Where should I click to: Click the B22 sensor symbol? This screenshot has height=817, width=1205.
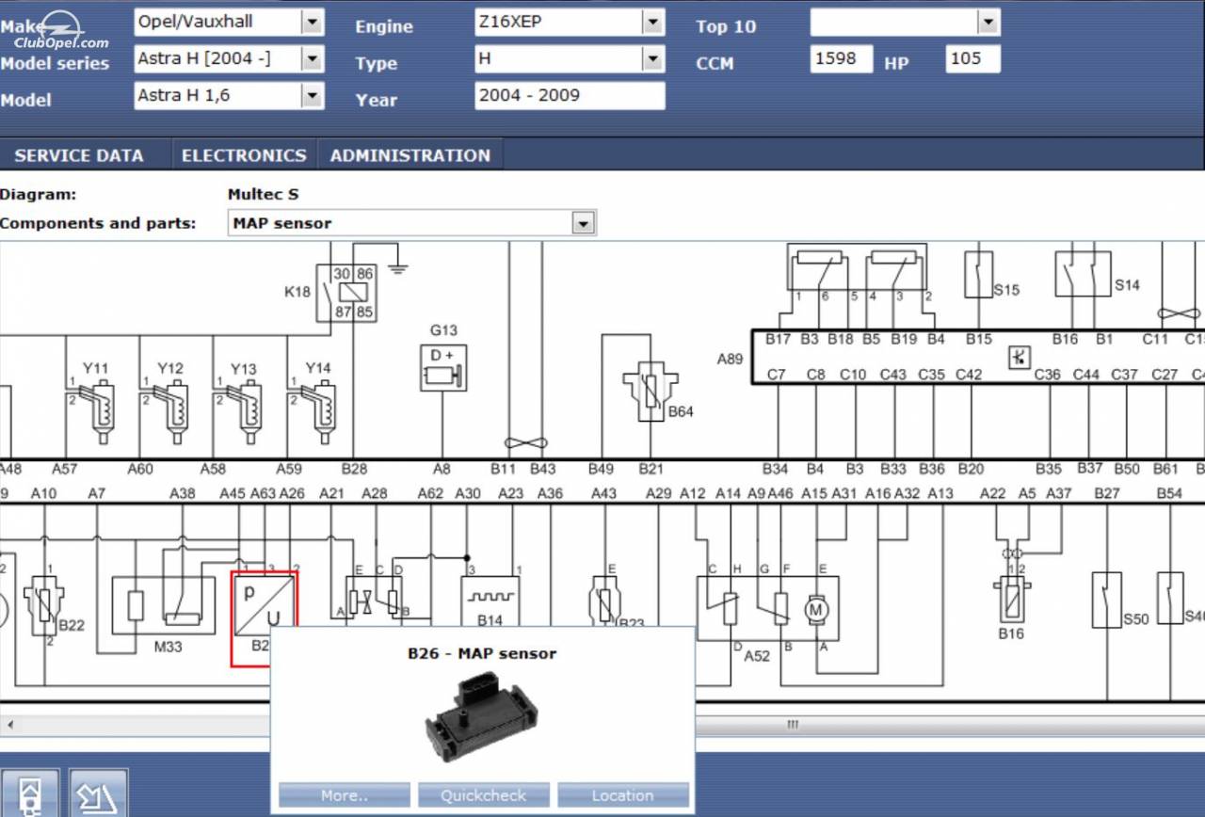(x=44, y=606)
